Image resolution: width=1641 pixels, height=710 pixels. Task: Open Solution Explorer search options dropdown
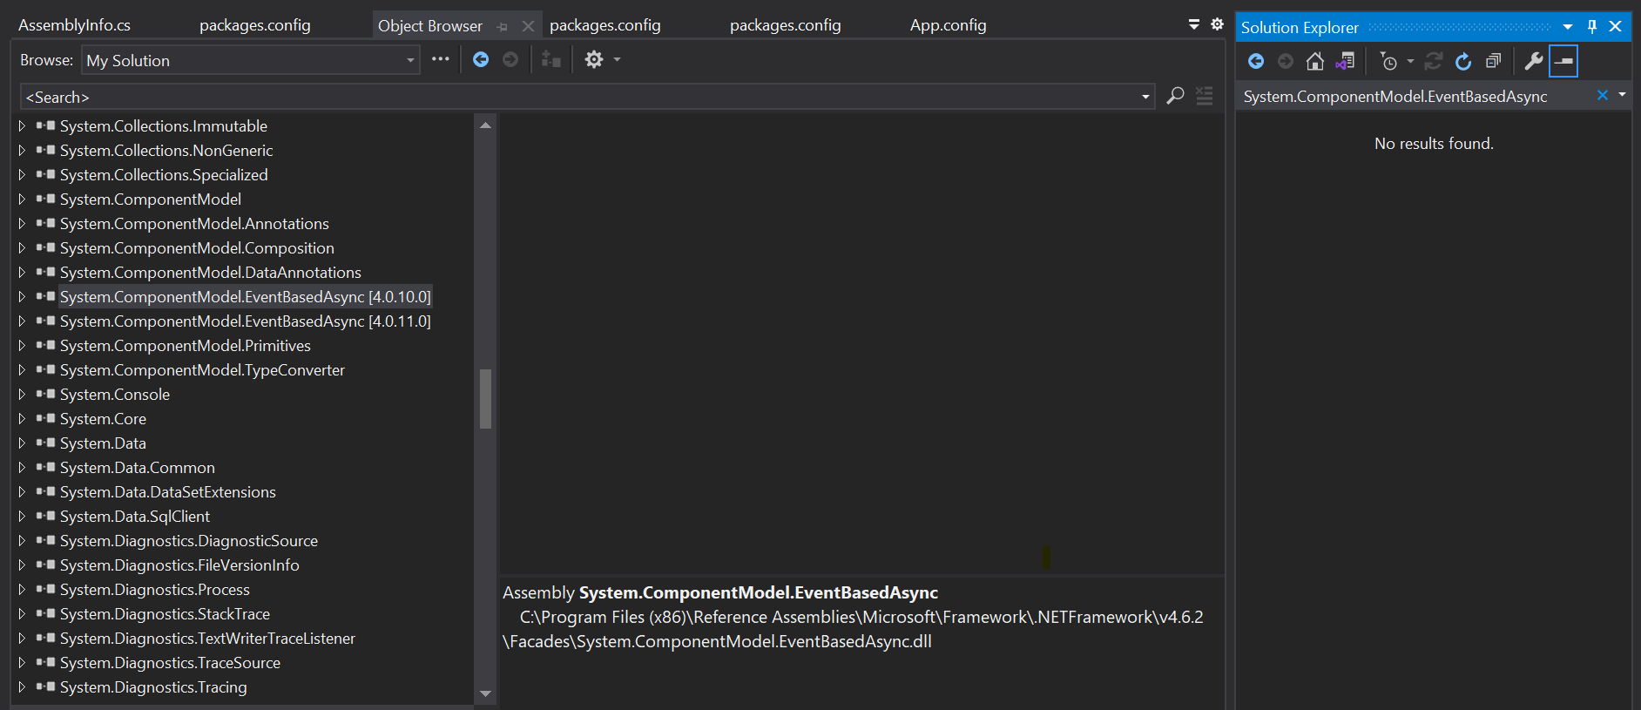click(x=1622, y=94)
